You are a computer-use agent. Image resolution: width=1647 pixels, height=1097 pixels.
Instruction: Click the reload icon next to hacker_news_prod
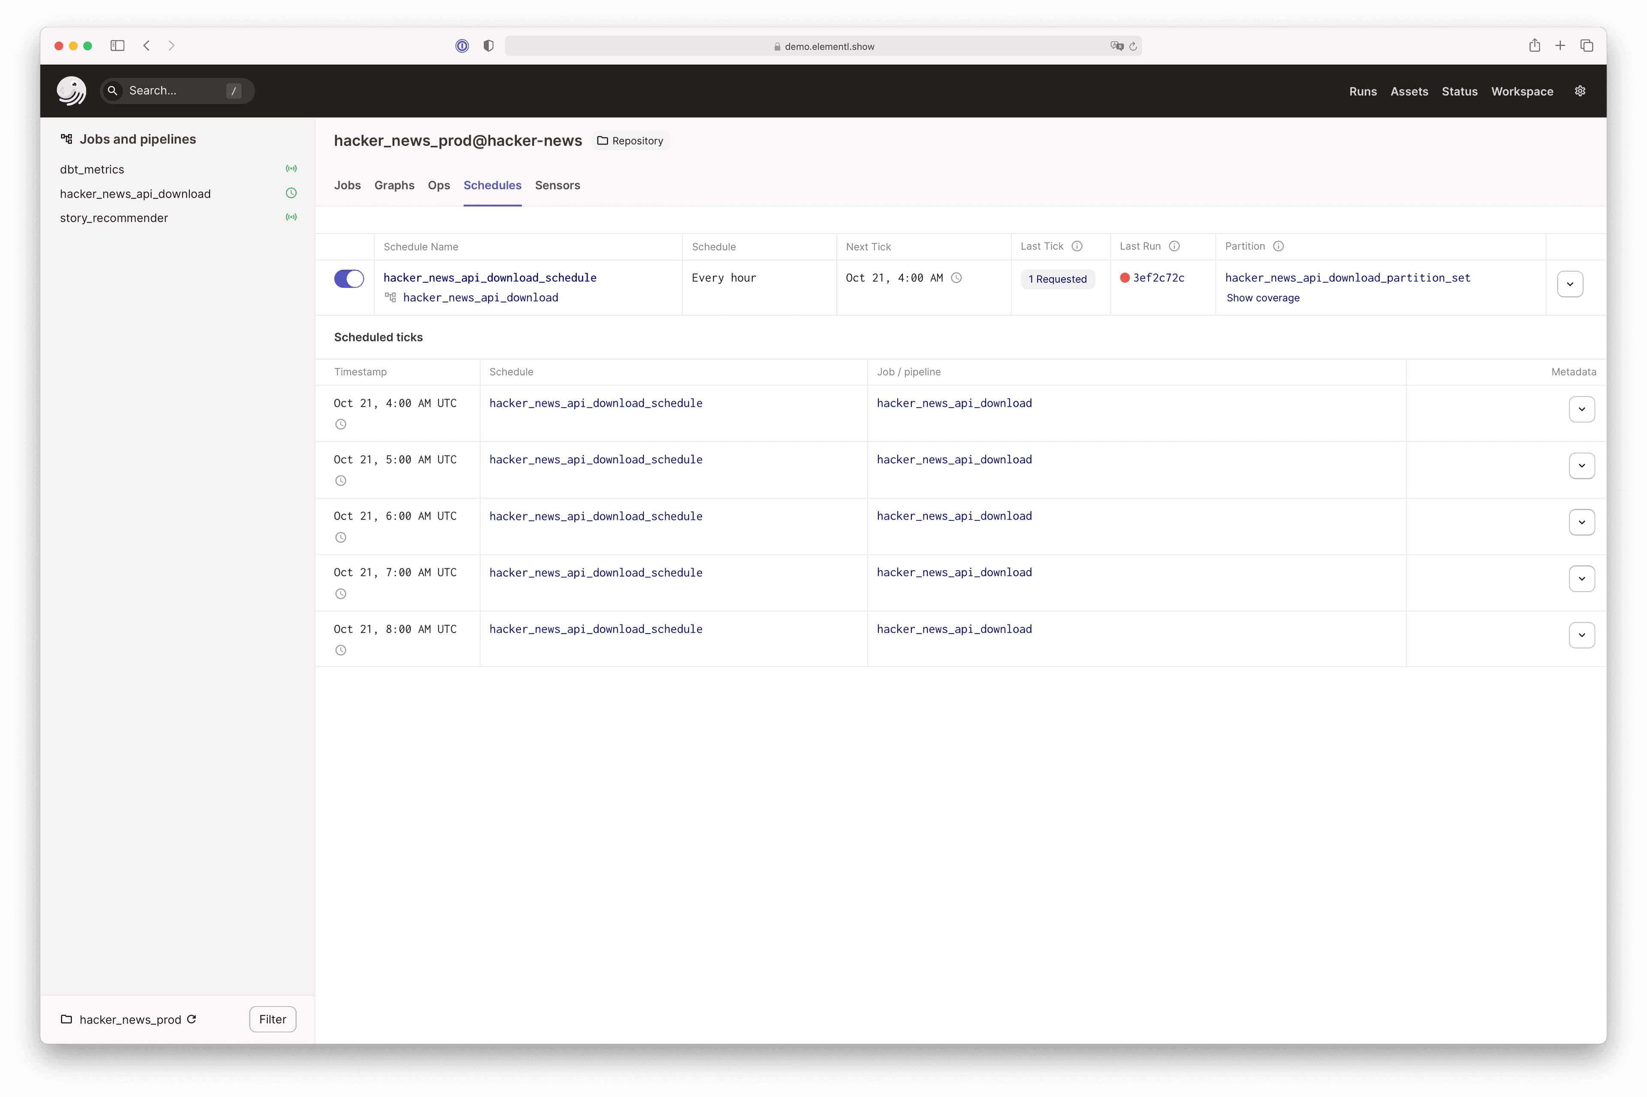coord(192,1018)
